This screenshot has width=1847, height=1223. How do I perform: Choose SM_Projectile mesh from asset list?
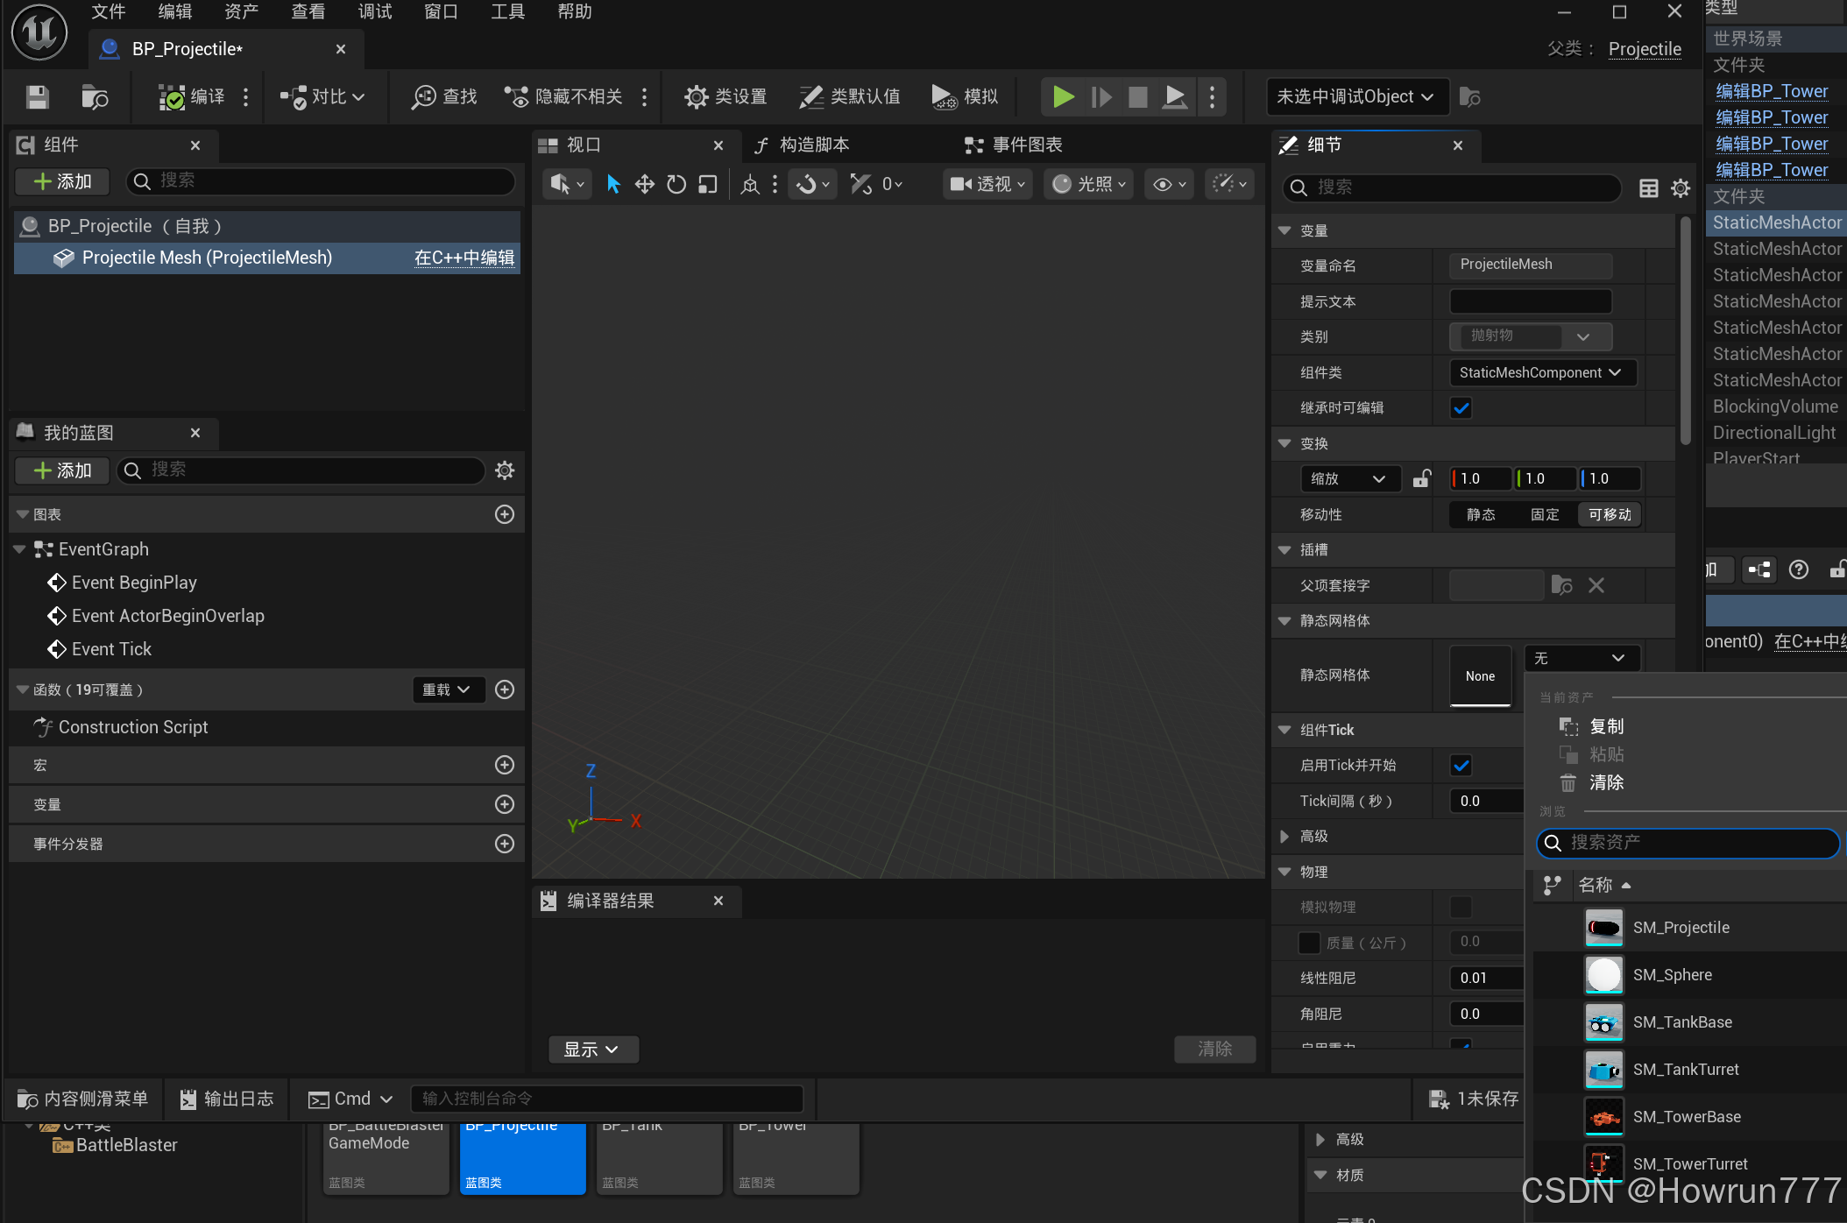coord(1680,928)
